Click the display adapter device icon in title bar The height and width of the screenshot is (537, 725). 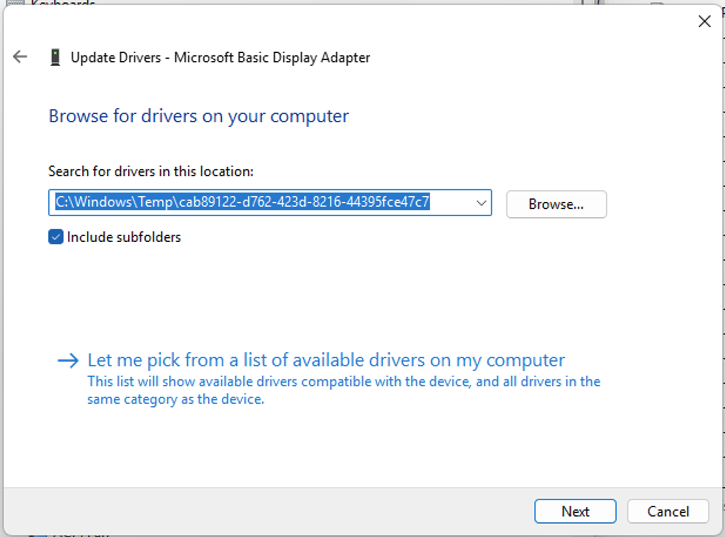55,57
